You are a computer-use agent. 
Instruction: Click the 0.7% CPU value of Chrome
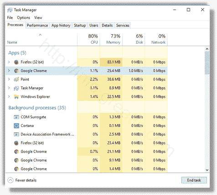pyautogui.click(x=94, y=152)
